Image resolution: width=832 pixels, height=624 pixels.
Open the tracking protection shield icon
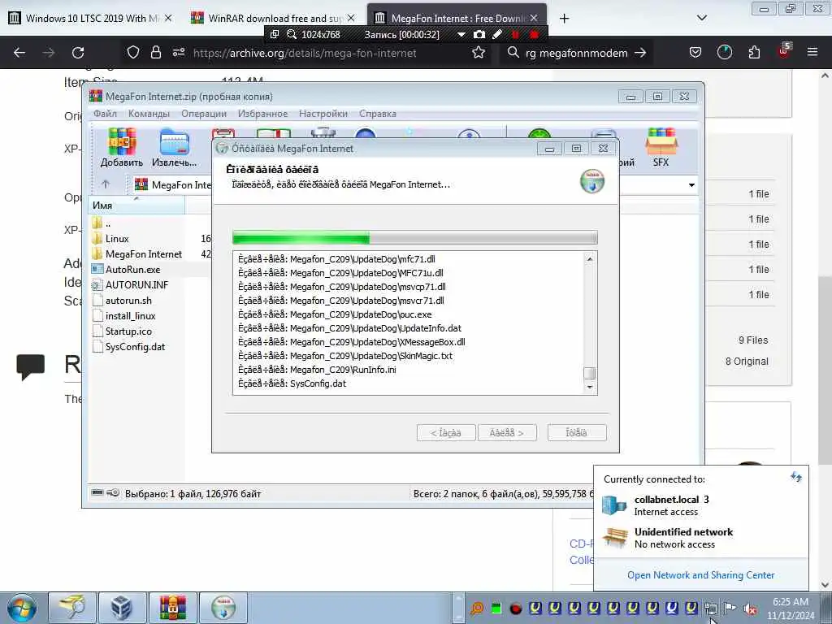[x=133, y=53]
